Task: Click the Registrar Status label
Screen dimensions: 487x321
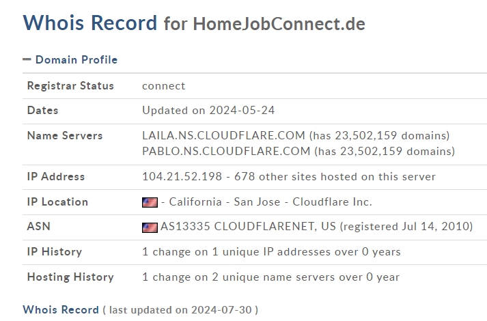Action: (x=70, y=85)
